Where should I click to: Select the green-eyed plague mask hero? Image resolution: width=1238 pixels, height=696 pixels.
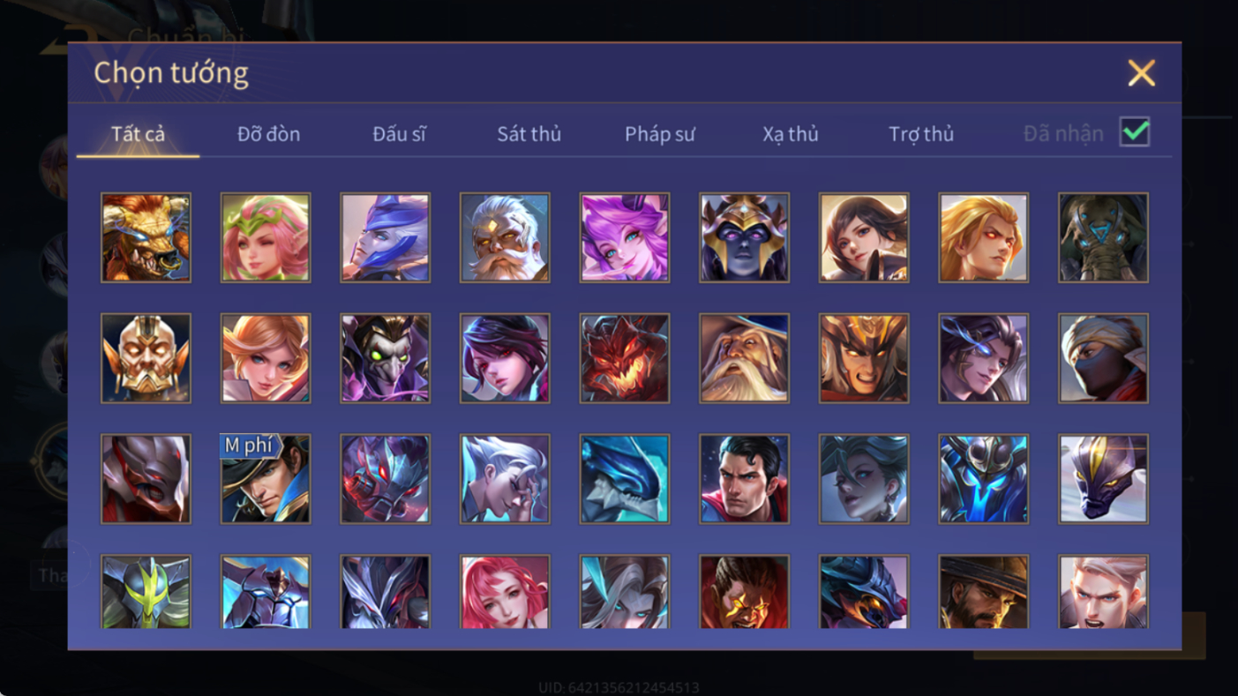pyautogui.click(x=386, y=359)
